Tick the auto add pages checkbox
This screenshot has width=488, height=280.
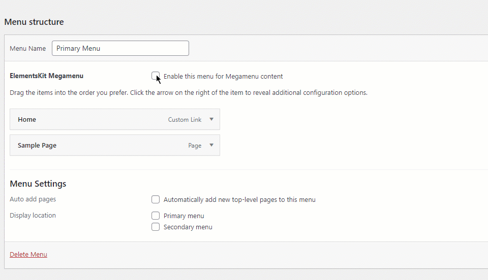pyautogui.click(x=156, y=199)
